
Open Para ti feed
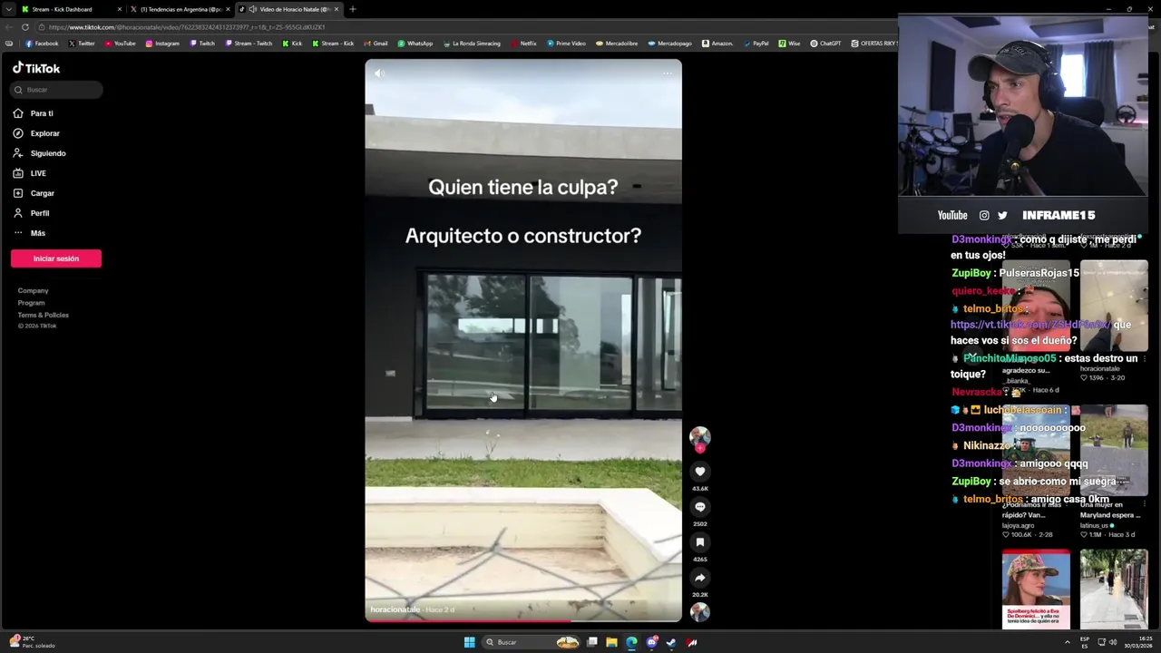[42, 113]
